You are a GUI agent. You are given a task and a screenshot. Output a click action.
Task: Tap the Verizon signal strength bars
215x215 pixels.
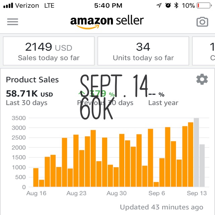click(x=8, y=6)
